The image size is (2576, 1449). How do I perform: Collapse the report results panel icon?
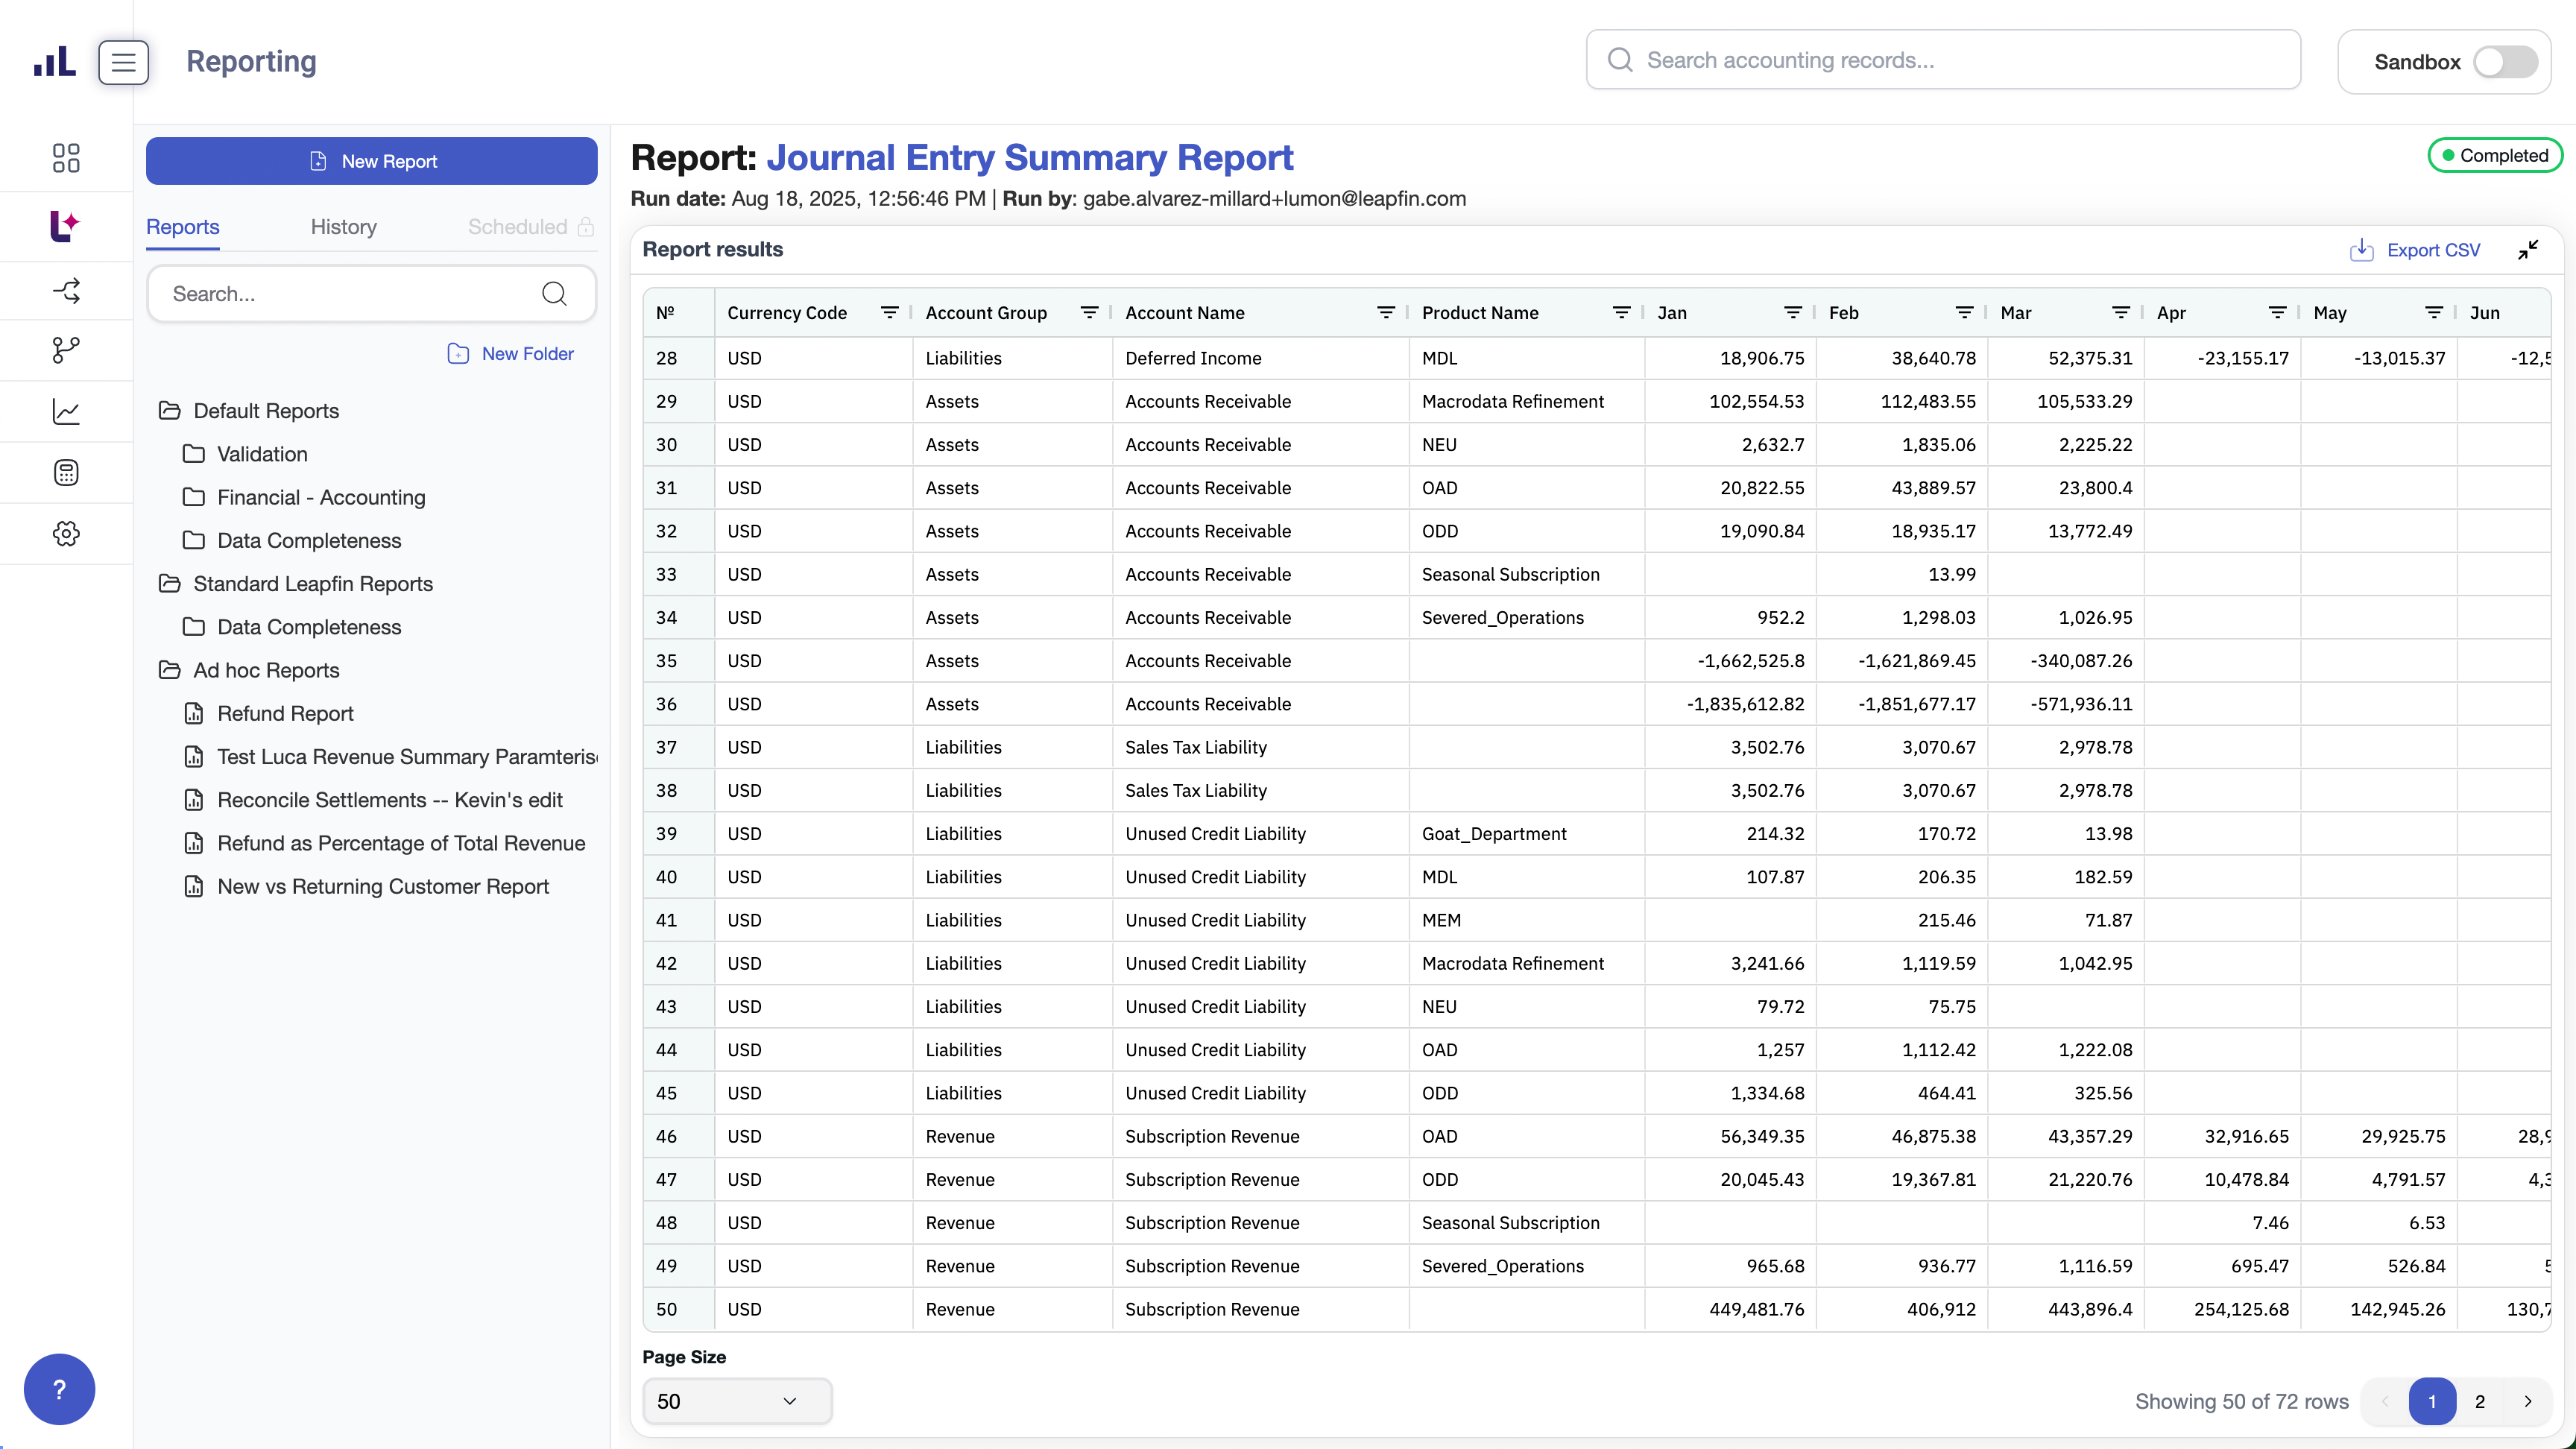2528,250
